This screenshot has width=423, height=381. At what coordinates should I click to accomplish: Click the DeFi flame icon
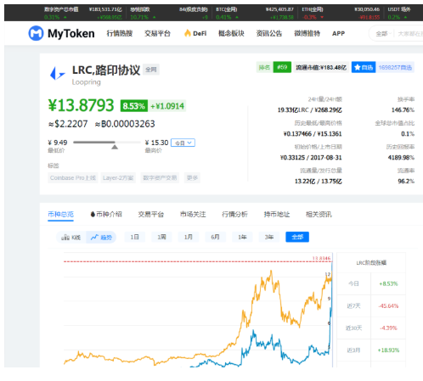[x=187, y=33]
